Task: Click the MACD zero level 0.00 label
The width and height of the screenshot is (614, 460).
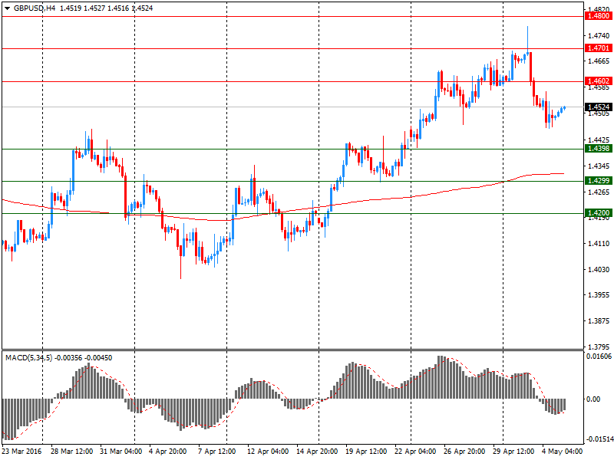Action: click(593, 399)
